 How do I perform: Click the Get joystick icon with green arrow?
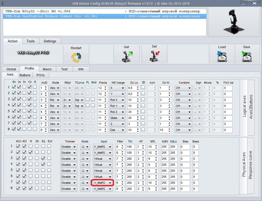[x=127, y=56]
